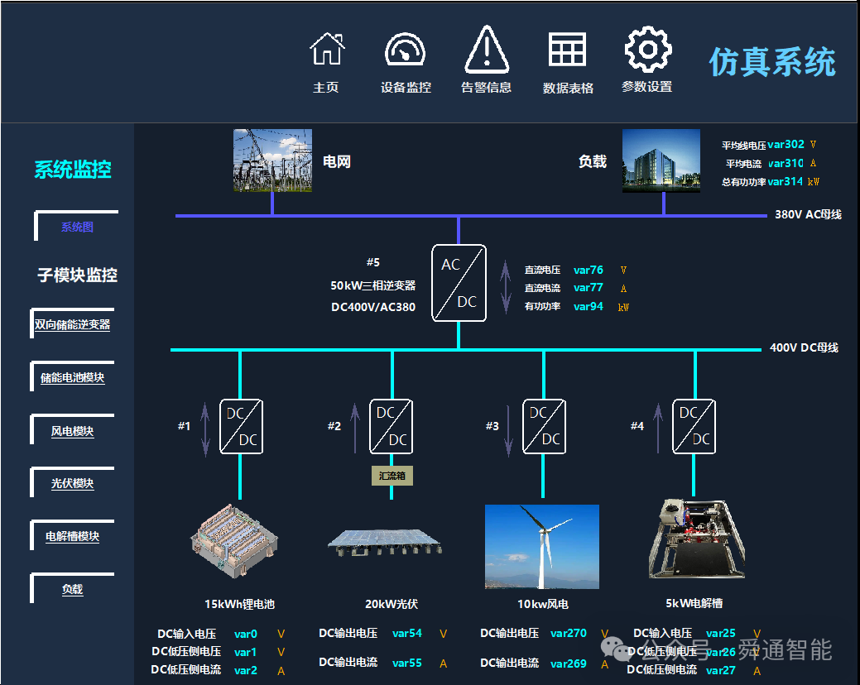Image resolution: width=860 pixels, height=685 pixels.
Task: Select the #4 DC/DC converter symbol
Action: 694,426
